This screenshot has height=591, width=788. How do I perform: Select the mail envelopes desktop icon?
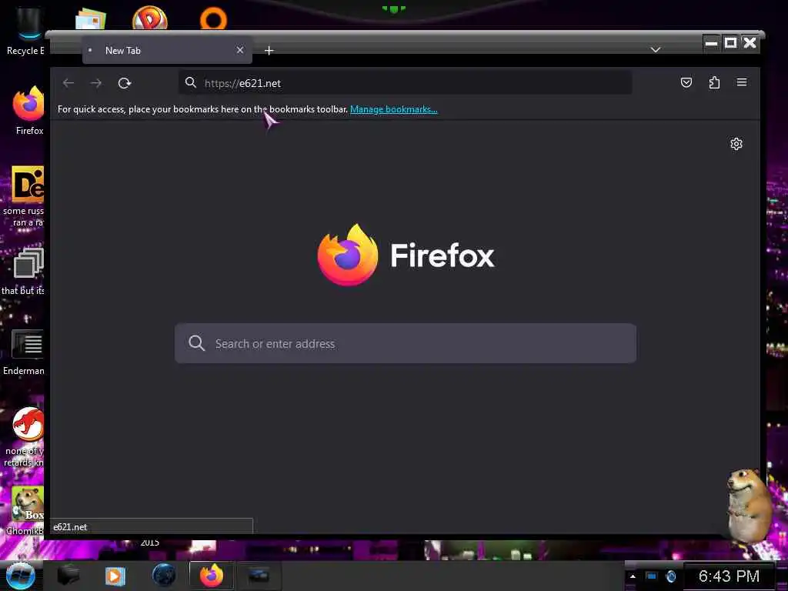coord(91,19)
